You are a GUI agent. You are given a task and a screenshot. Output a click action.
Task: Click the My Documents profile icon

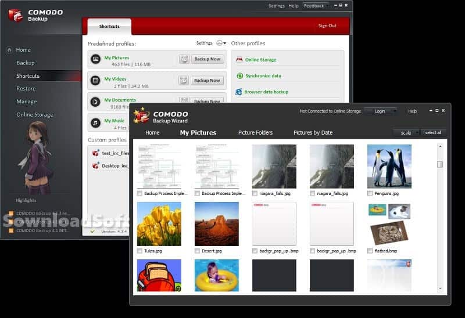coord(95,102)
